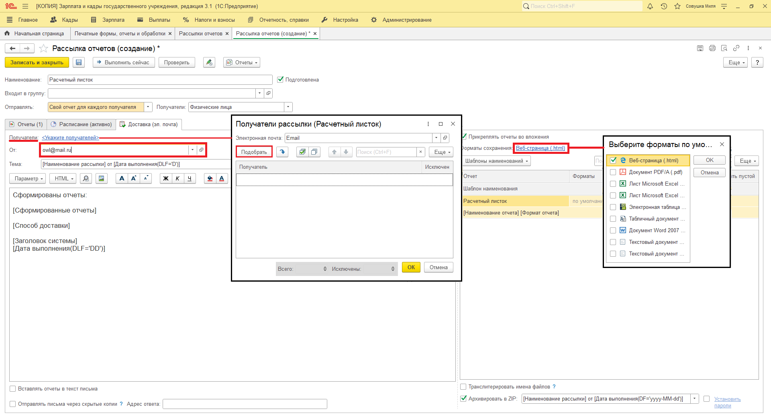Click the global search field Поиск Ctrl+Shift+F

(x=582, y=6)
